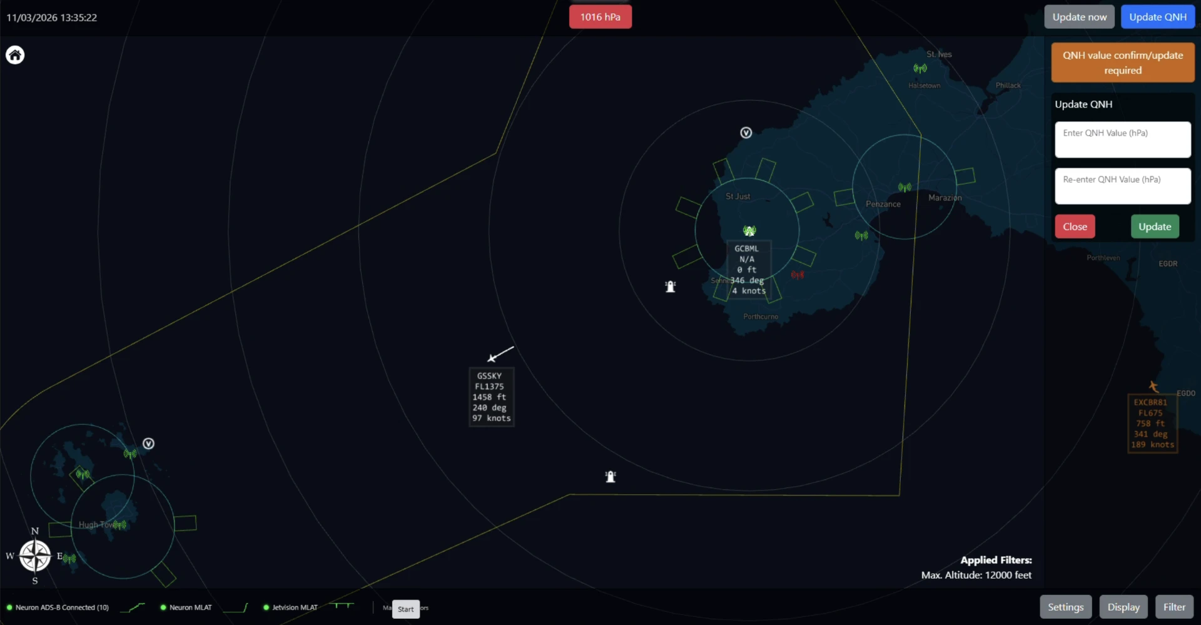Screen dimensions: 1201x625
Task: Click the Neuron MLAT status text
Action: click(x=191, y=607)
